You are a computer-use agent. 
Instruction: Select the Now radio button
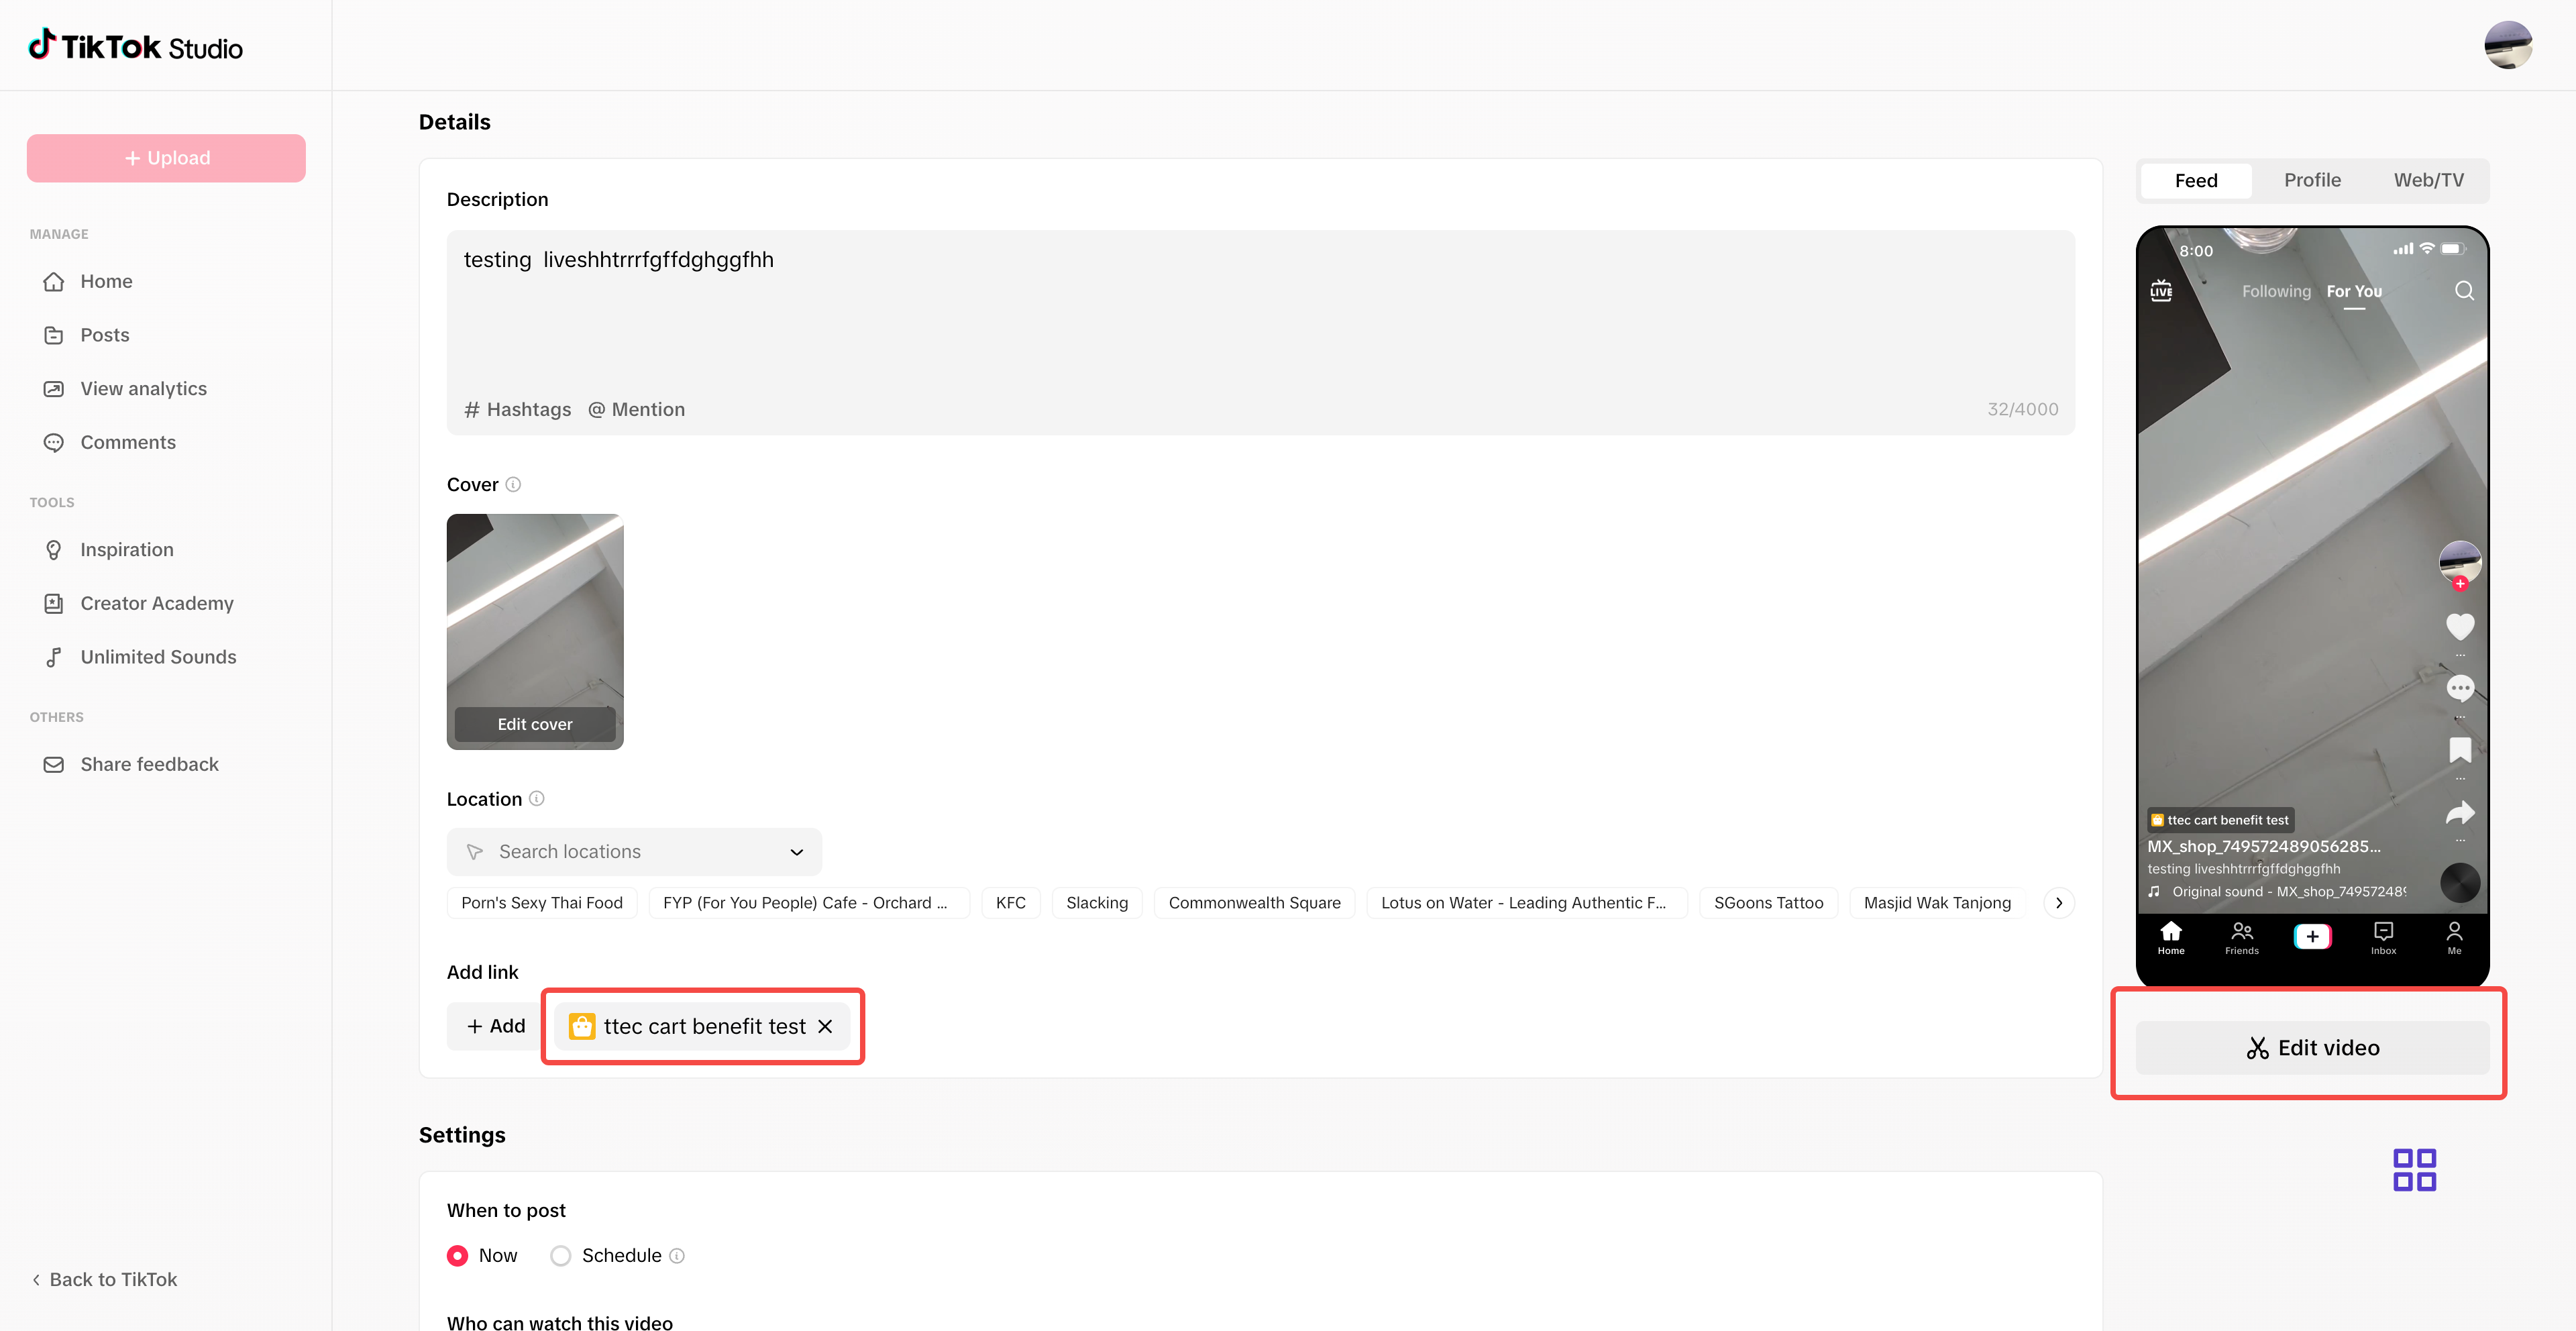pos(458,1256)
